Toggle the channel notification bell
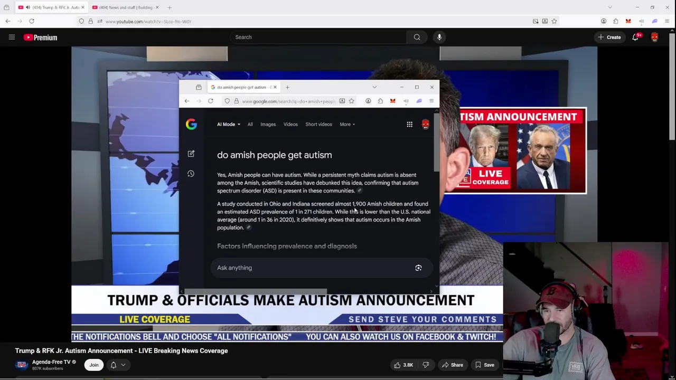Viewport: 676px width, 380px height. click(114, 365)
